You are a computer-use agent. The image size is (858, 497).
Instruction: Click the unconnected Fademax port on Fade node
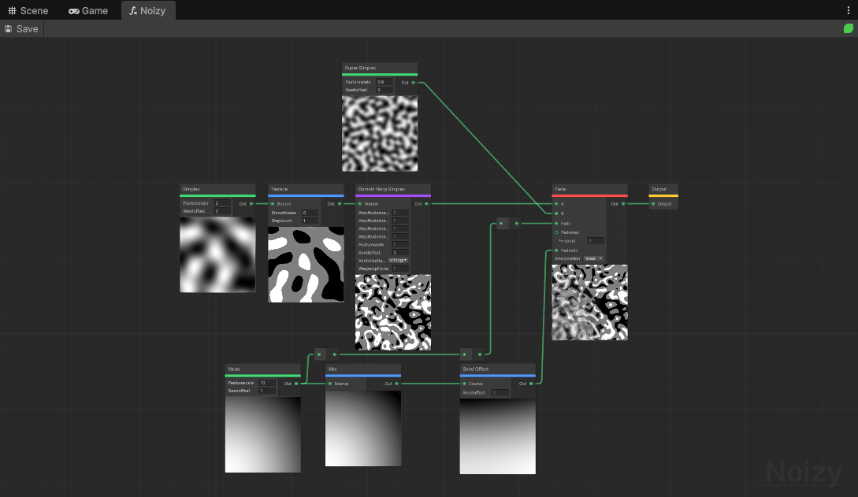click(x=556, y=232)
